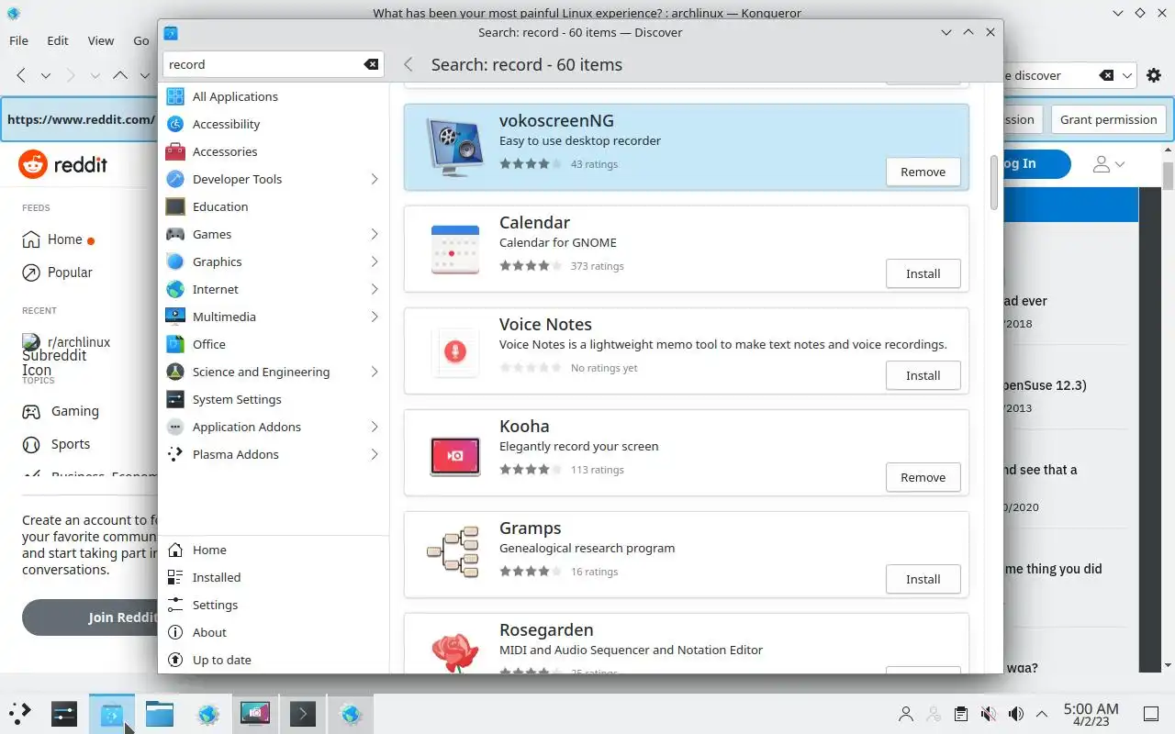The image size is (1175, 734).
Task: Go to Discover Home page
Action: tap(273, 550)
